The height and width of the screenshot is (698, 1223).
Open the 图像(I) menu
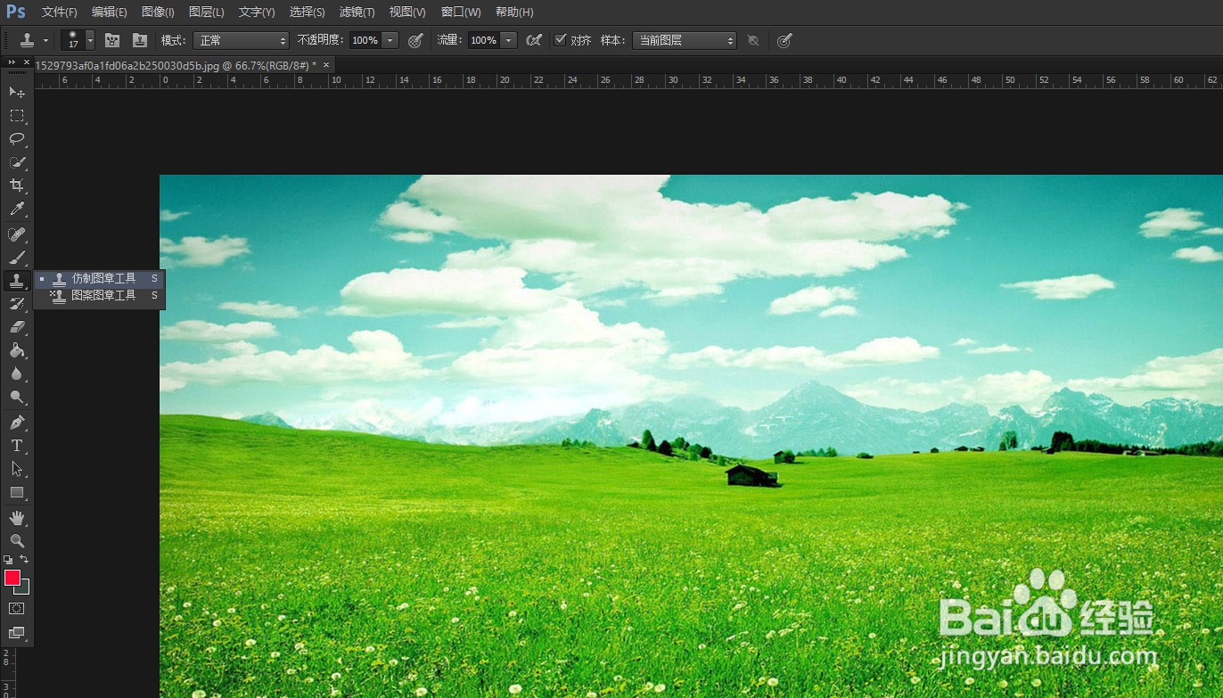click(x=158, y=12)
